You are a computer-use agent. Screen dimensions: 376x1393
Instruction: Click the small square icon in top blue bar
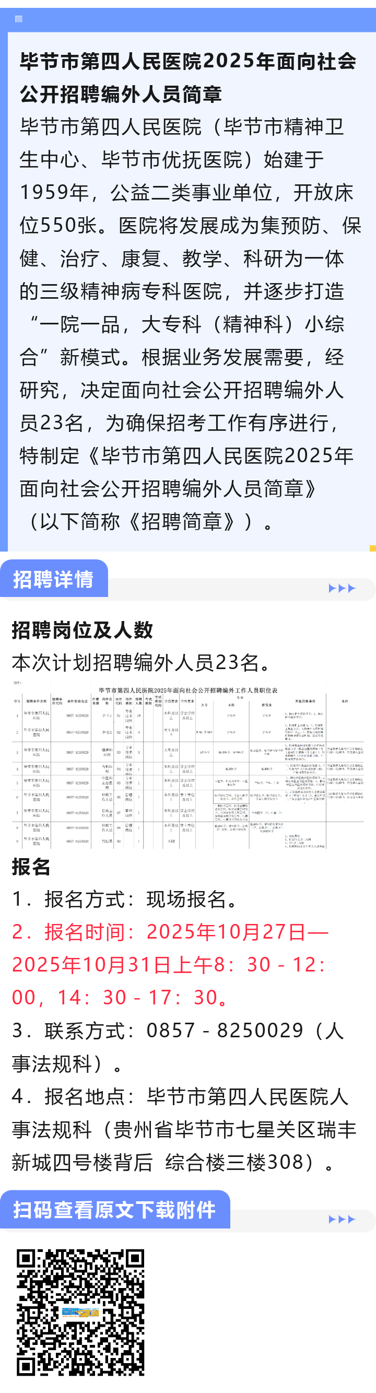click(x=18, y=19)
